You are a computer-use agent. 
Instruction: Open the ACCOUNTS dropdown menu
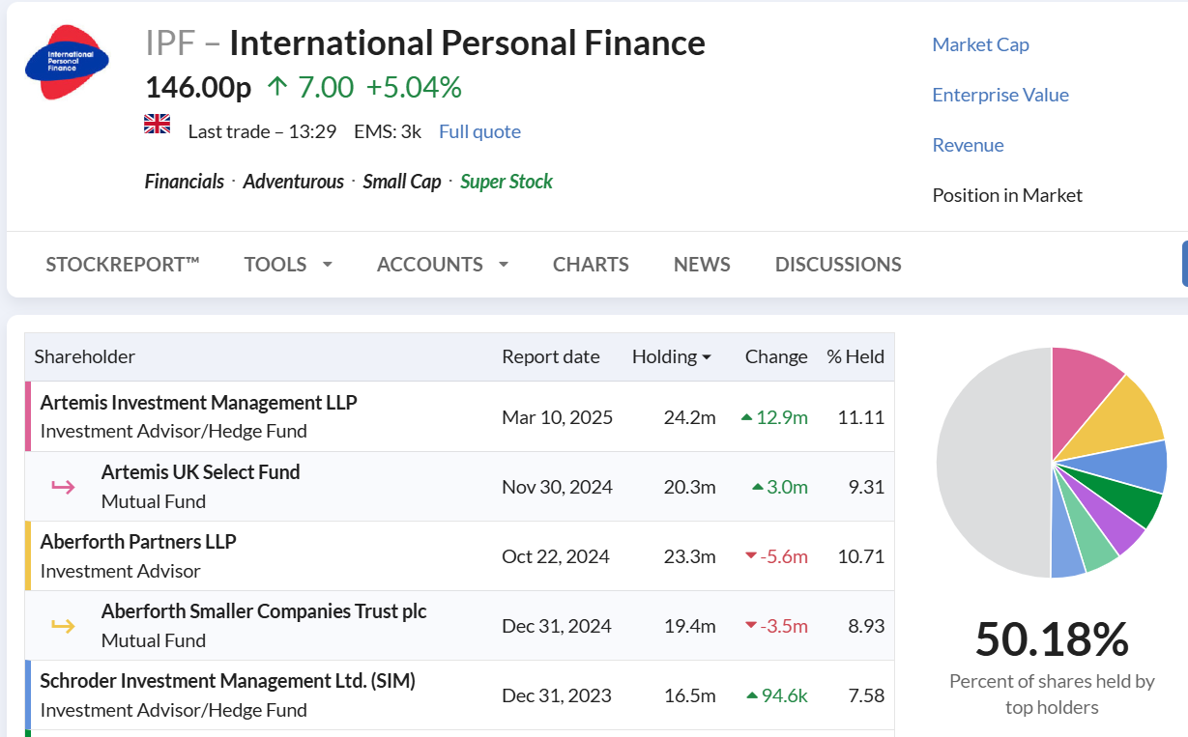point(443,265)
